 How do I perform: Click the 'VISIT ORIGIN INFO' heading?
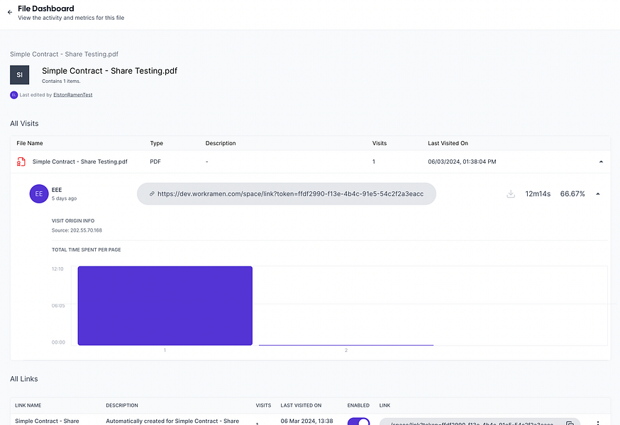pos(73,221)
